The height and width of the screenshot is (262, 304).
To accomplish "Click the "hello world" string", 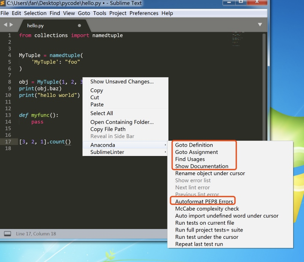I will [57, 95].
